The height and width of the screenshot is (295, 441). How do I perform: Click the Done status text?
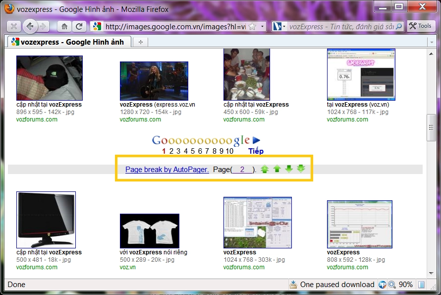(x=16, y=285)
